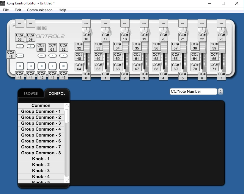Select the CC# 32 solo button label

[79, 46]
